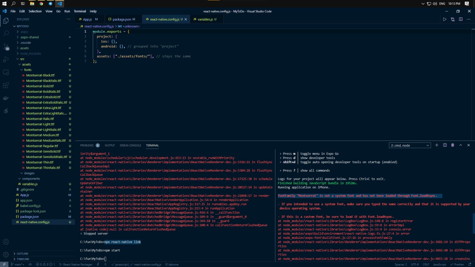Open Windows taskbar search
Viewport: 475px width, 267px height.
(x=13, y=4)
